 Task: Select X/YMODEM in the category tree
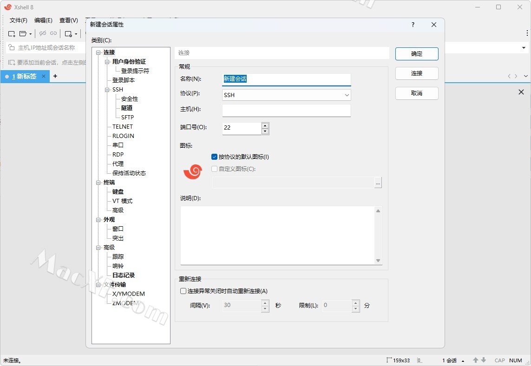pyautogui.click(x=129, y=294)
